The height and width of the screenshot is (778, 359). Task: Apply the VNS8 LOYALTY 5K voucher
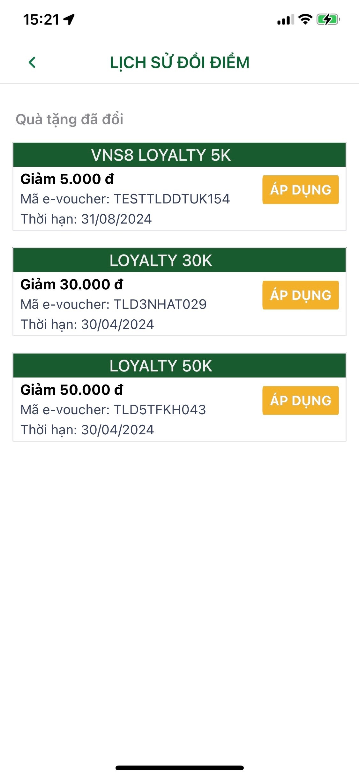(x=300, y=190)
